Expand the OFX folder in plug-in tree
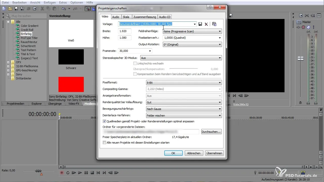324x182 pixels. [8, 62]
